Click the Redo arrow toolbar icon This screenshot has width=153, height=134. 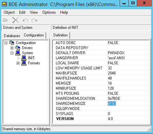pos(34,20)
